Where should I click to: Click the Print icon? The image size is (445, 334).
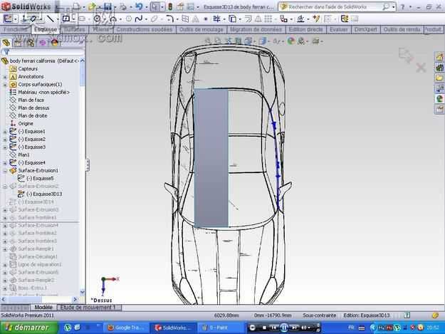click(123, 6)
